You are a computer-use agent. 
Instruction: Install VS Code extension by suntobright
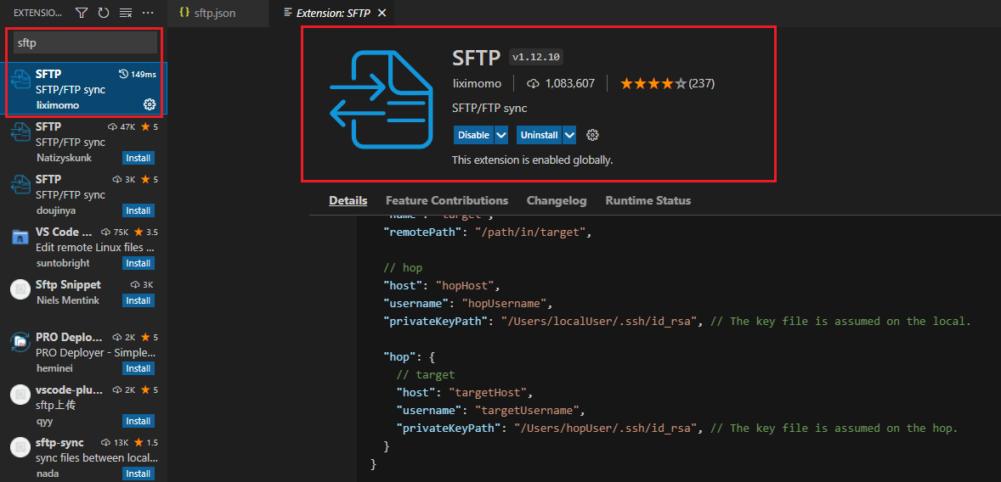pos(139,263)
